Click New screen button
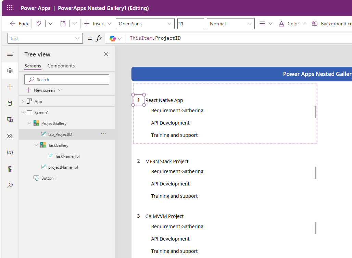This screenshot has height=258, width=352. click(41, 90)
